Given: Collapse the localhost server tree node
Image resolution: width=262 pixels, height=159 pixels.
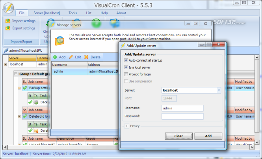Looking at the screenshot, I should coord(6,64).
